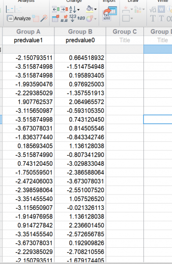Click the magic wand icon
The width and height of the screenshot is (172, 264).
click(x=44, y=18)
